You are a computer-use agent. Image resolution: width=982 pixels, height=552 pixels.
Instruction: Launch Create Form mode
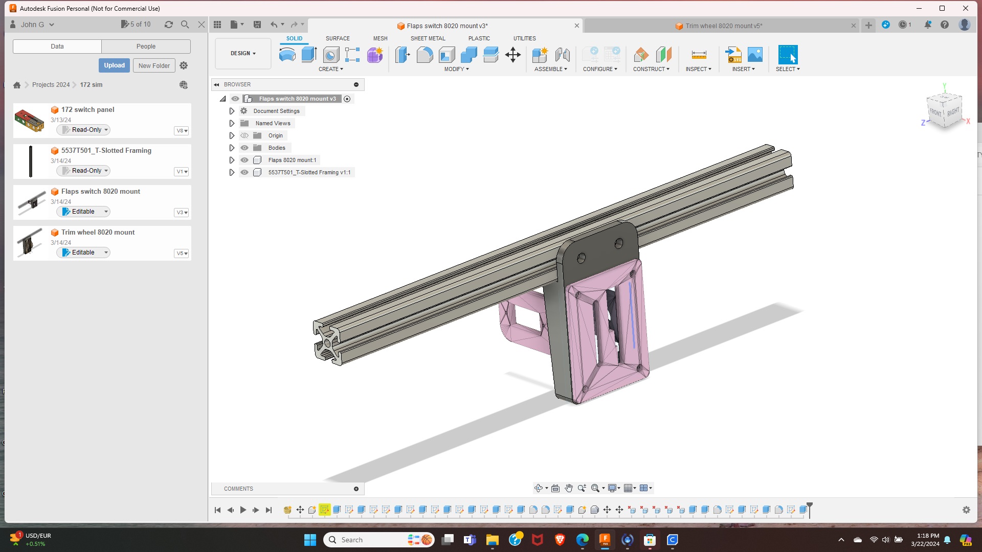coord(375,55)
